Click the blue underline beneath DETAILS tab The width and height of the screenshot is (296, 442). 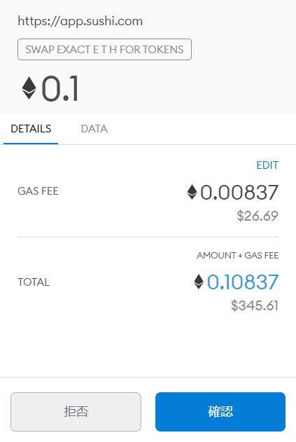pyautogui.click(x=31, y=144)
